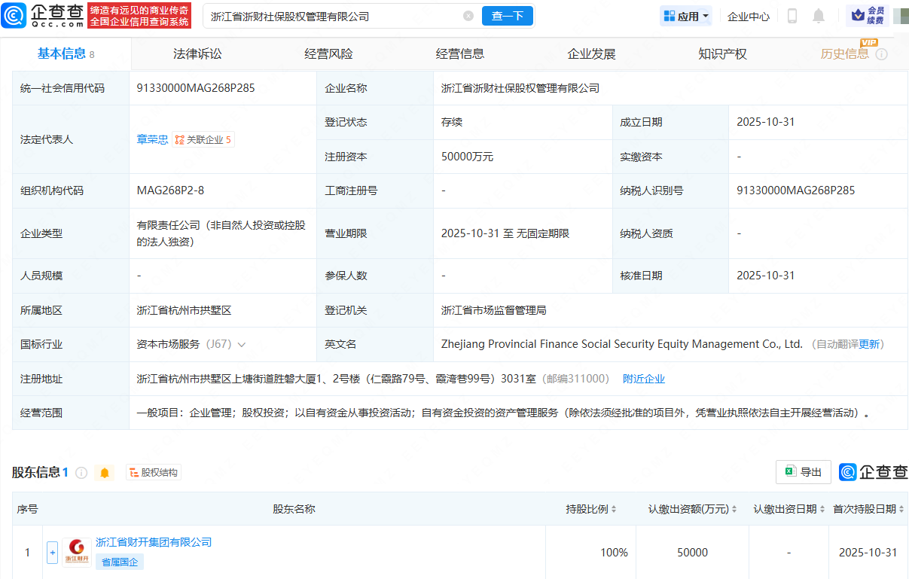Click the company name search input field

(331, 16)
